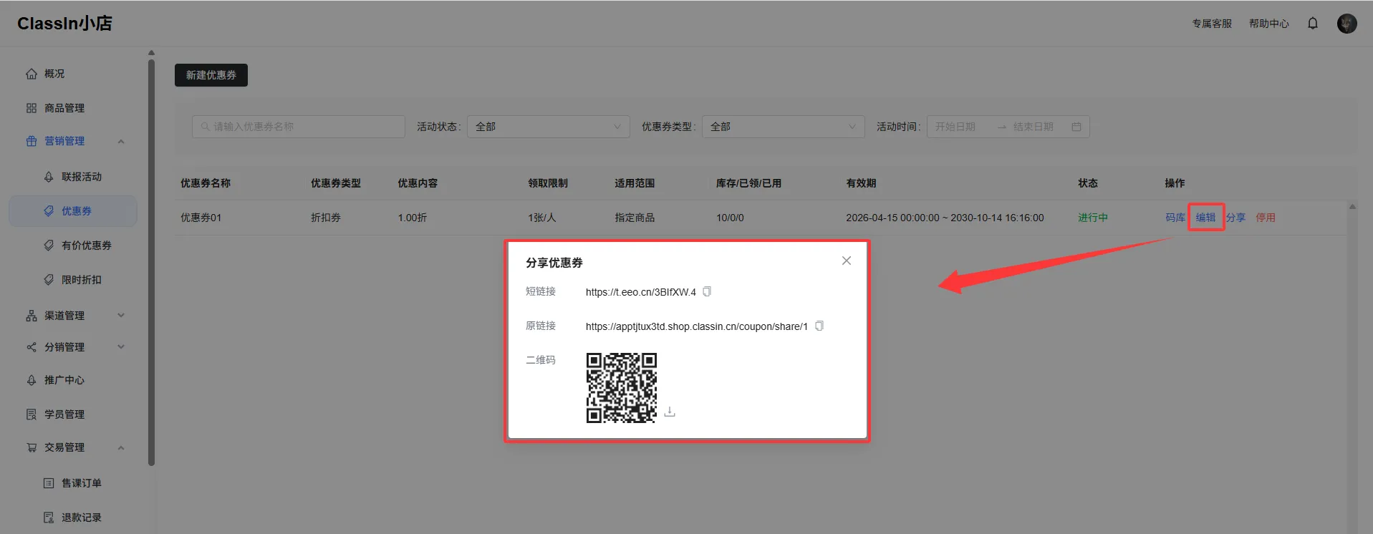
Task: Click the 分销管理 share icon
Action: (32, 347)
